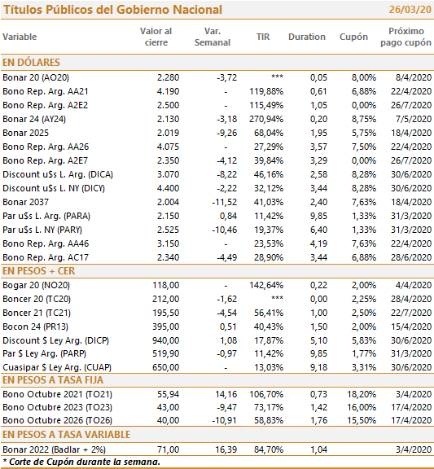Select the Valor al cierre header

point(156,37)
